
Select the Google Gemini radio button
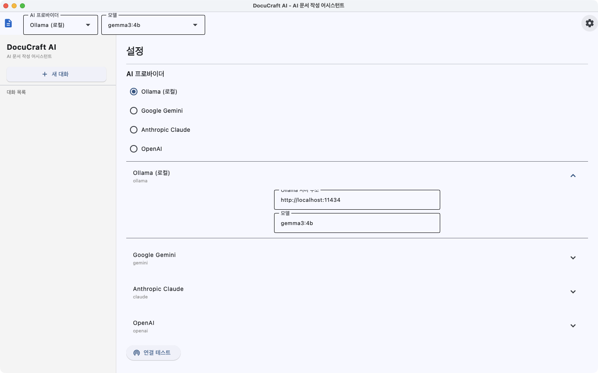coord(134,111)
